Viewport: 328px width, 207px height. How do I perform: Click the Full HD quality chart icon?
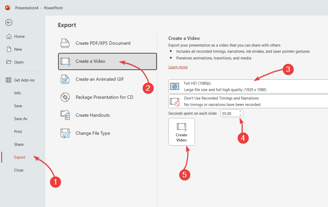tap(175, 86)
